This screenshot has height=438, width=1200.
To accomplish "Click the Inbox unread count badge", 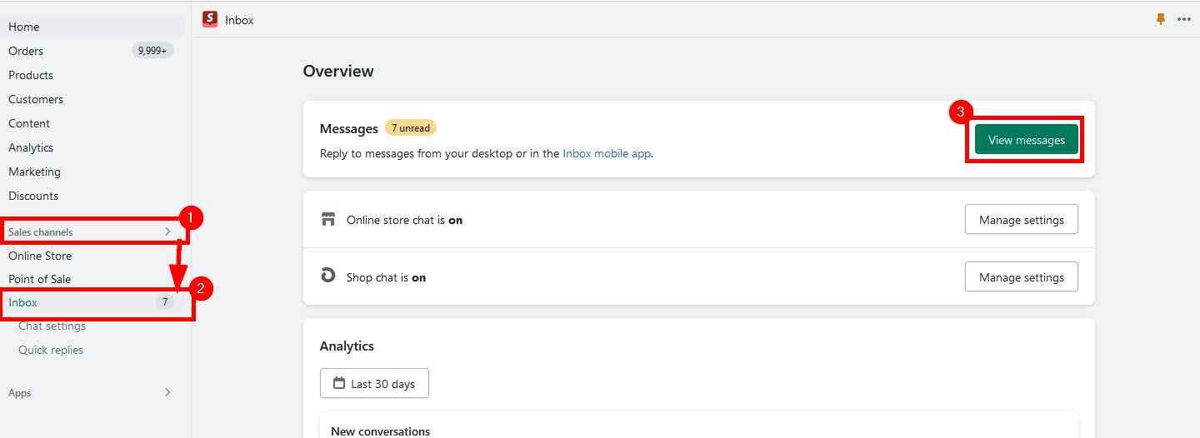I will coord(165,302).
